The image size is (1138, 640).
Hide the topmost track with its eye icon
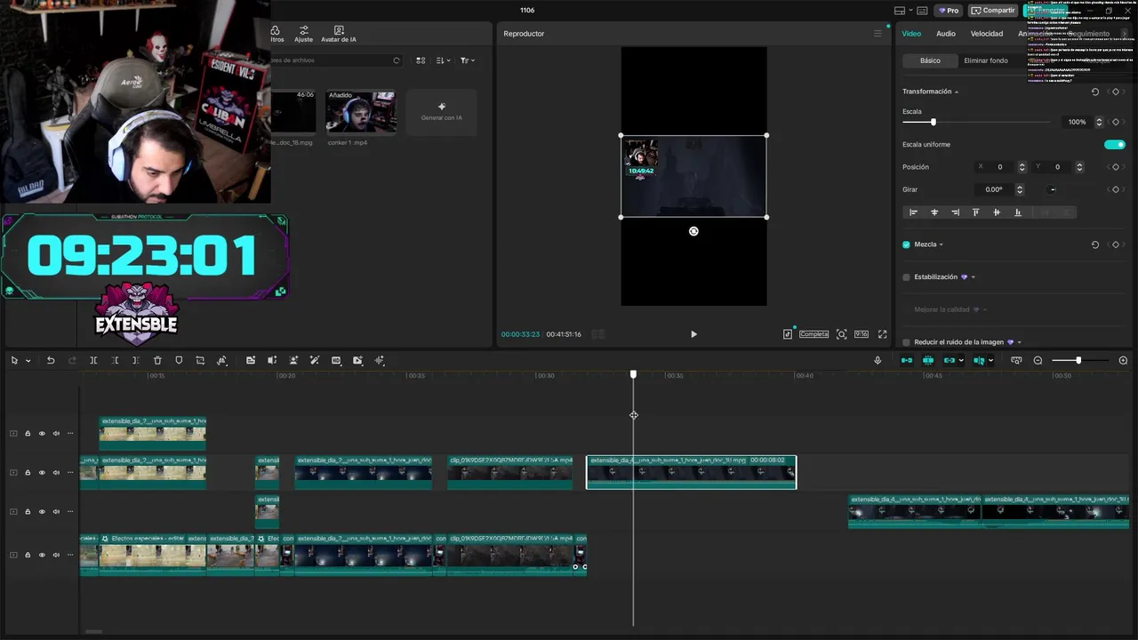point(42,434)
